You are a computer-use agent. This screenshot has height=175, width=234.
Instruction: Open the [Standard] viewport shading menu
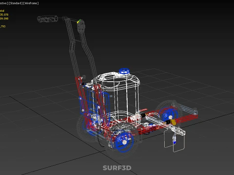[x=16, y=3]
